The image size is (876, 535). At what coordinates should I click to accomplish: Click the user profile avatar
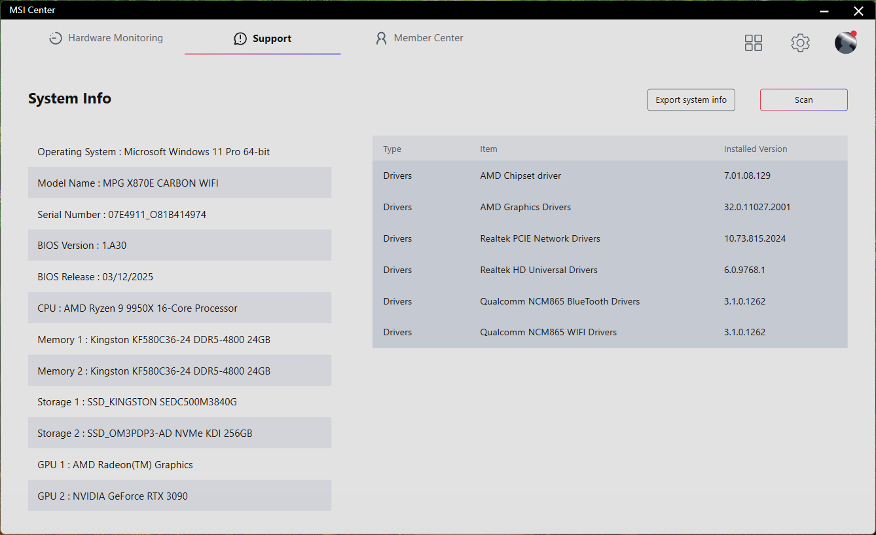click(845, 43)
